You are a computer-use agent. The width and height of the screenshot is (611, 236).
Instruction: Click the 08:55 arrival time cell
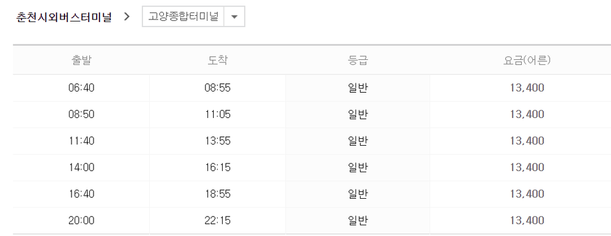(x=218, y=88)
